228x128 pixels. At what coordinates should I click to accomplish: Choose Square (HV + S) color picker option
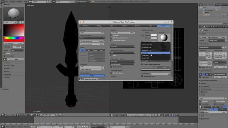(155, 48)
